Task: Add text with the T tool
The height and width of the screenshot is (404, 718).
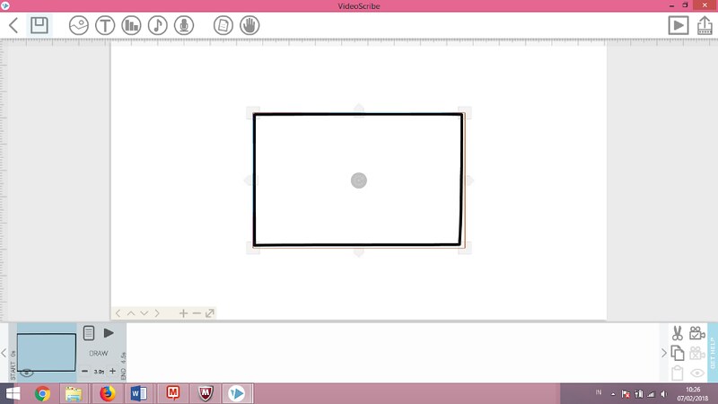Action: point(105,25)
